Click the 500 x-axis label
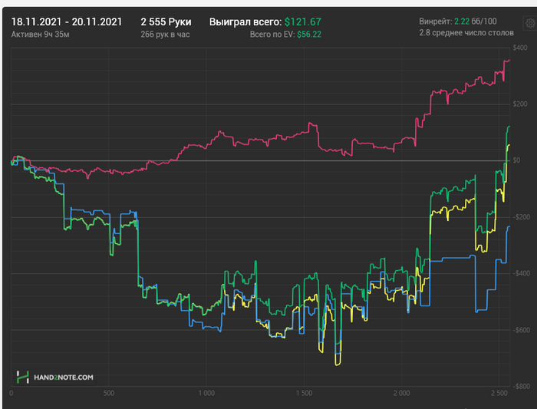Screen dimensions: 537x409 109,393
